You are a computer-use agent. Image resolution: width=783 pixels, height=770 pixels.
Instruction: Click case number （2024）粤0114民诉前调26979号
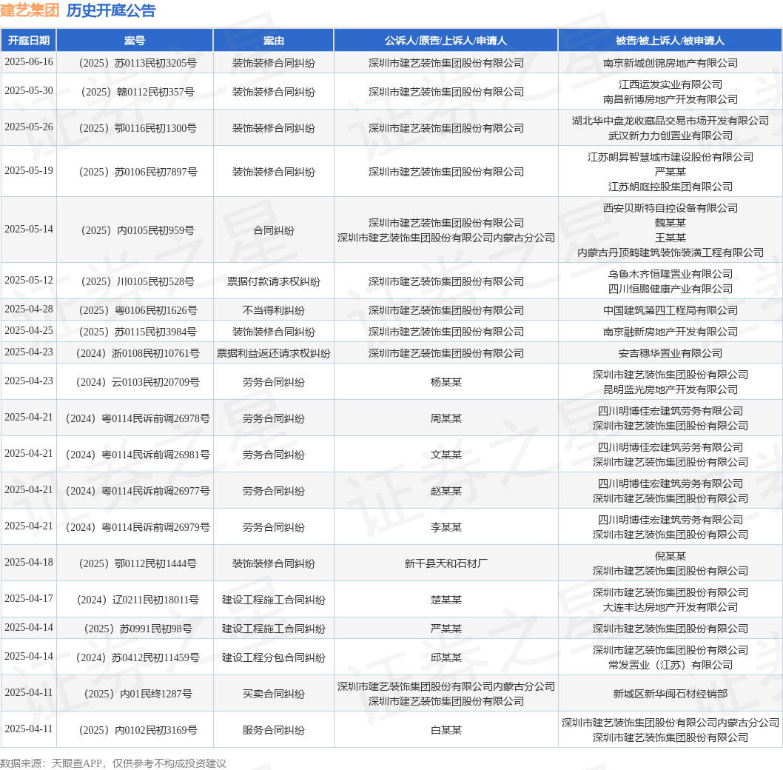(135, 527)
